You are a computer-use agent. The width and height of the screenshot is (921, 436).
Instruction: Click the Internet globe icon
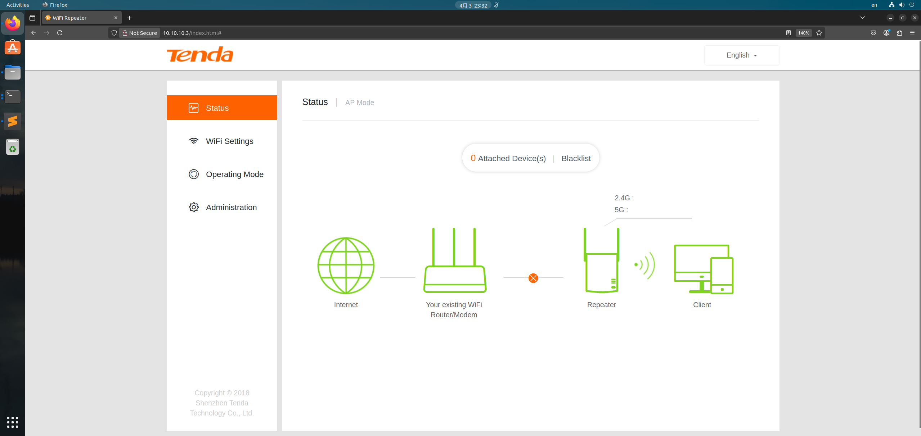pyautogui.click(x=346, y=265)
